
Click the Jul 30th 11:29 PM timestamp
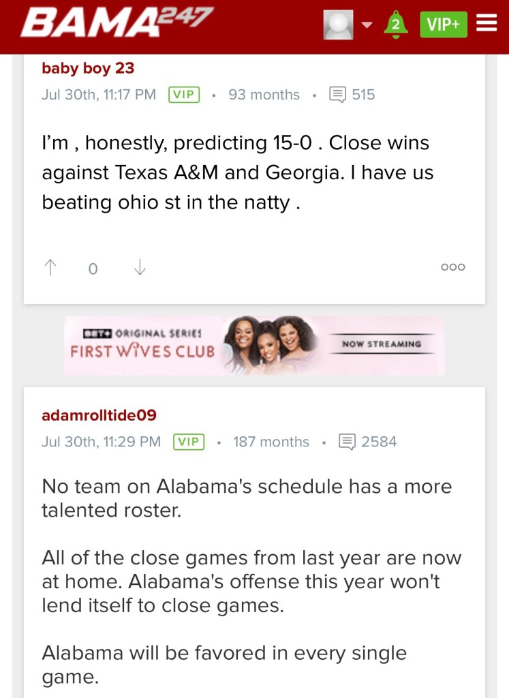[101, 442]
